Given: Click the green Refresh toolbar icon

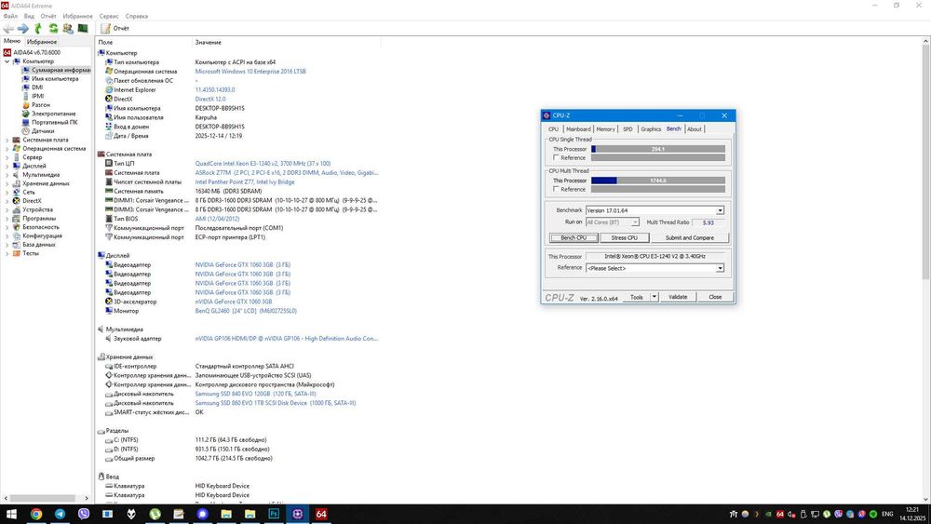Looking at the screenshot, I should [x=53, y=29].
